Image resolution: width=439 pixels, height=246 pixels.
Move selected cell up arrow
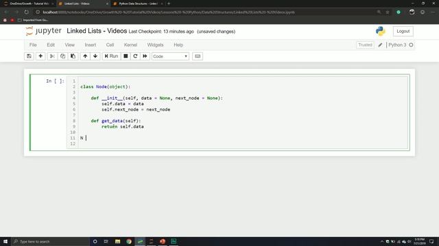tap(85, 56)
